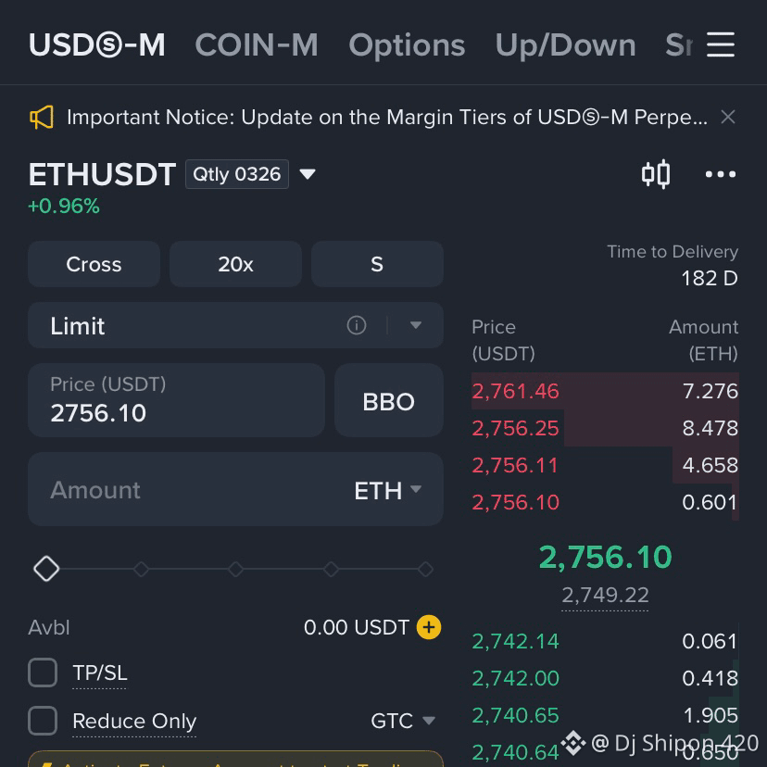The image size is (767, 767).
Task: Switch to the Options tab
Action: tap(407, 45)
